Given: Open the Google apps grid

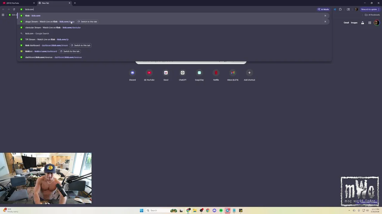Looking at the screenshot, I should pos(370,23).
